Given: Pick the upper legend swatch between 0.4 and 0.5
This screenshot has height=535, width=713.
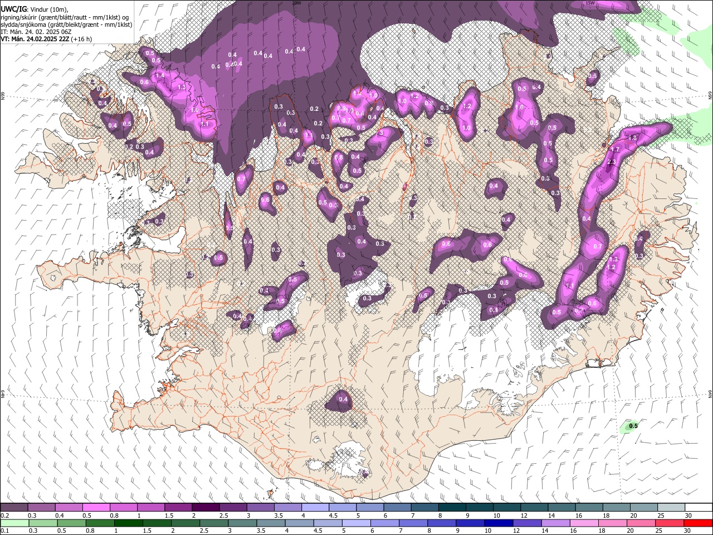Looking at the screenshot, I should tap(69, 508).
